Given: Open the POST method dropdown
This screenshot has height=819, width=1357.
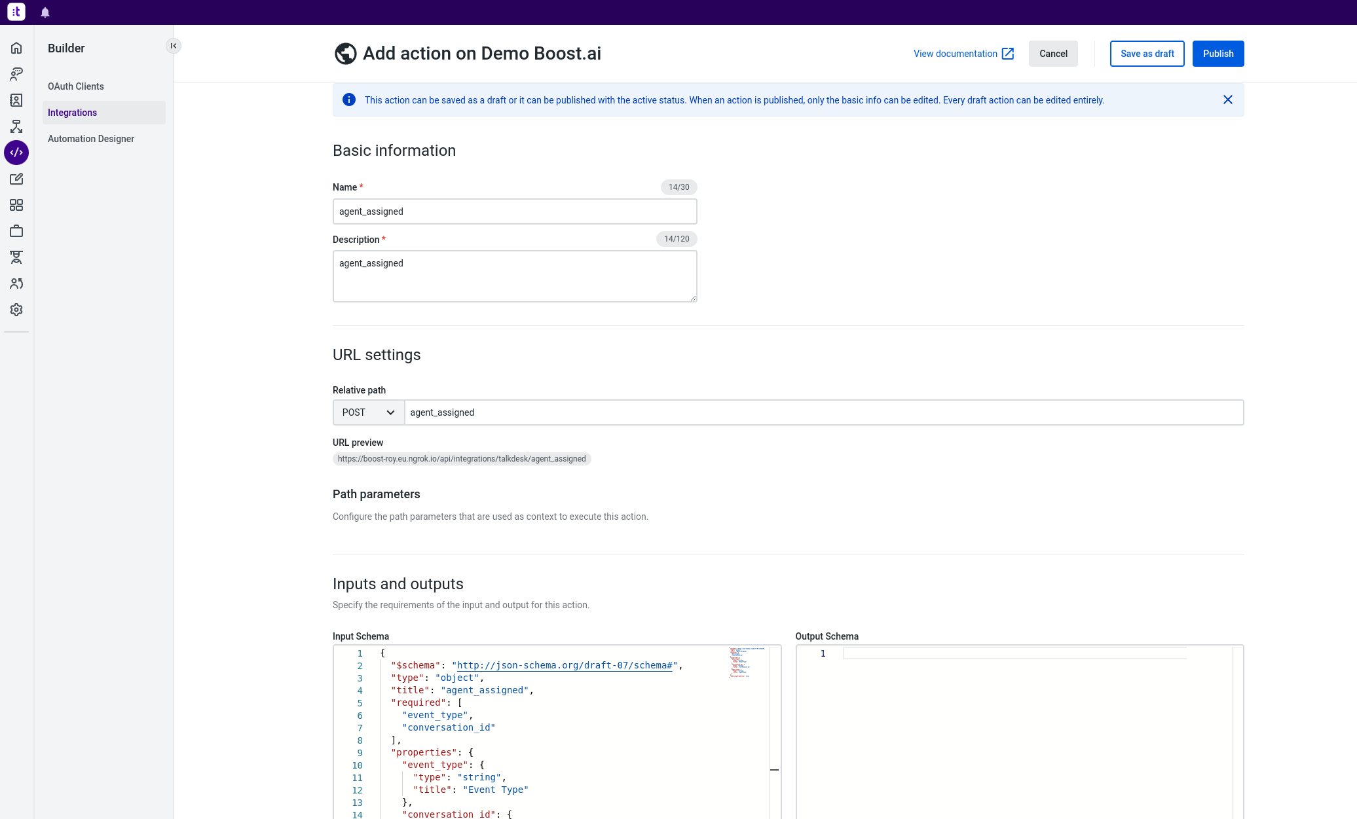Looking at the screenshot, I should coord(369,412).
